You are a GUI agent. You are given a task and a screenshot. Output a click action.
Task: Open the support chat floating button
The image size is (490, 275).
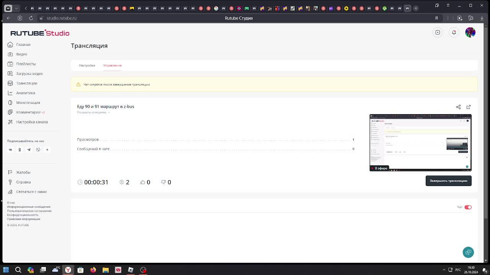point(468,252)
